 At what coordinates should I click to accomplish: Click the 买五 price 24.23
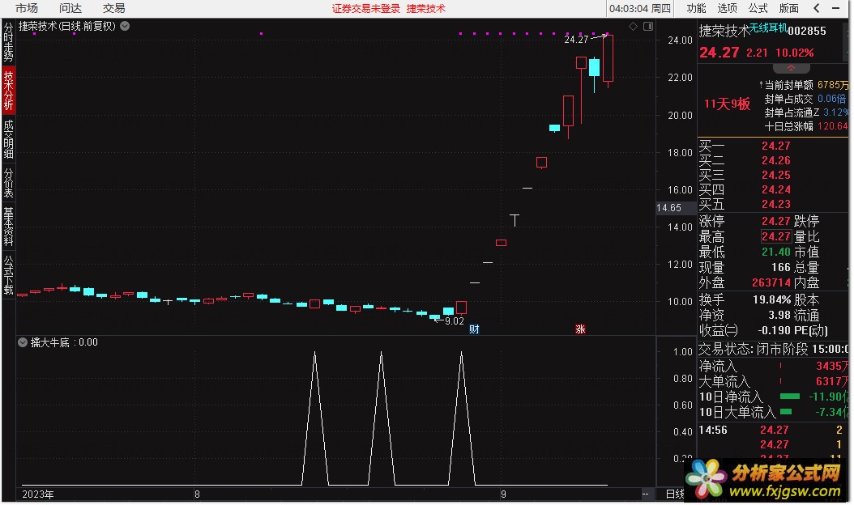pos(776,204)
